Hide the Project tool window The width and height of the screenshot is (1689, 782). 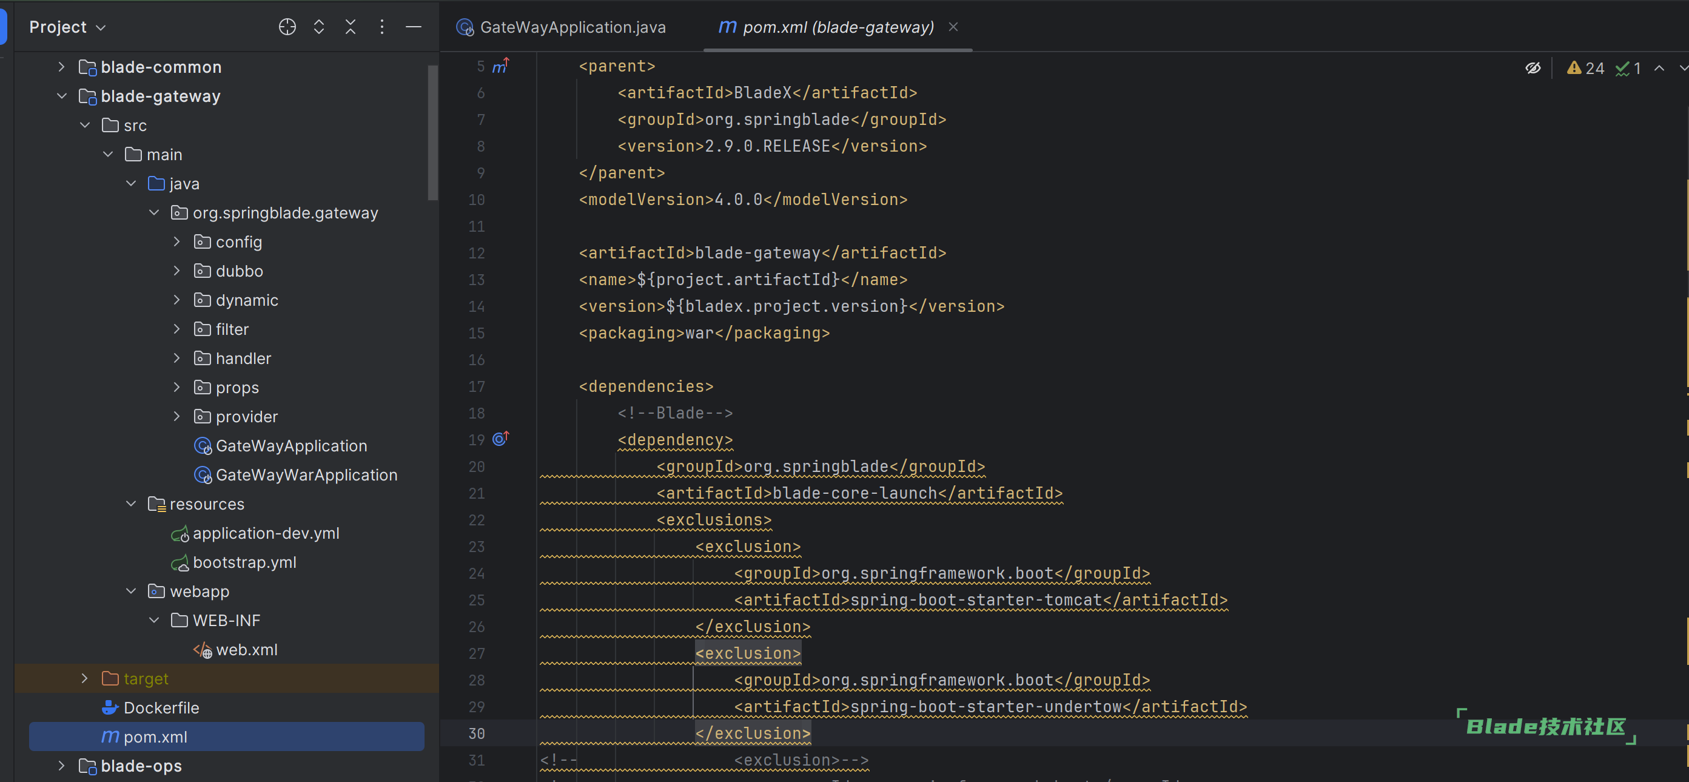tap(413, 27)
